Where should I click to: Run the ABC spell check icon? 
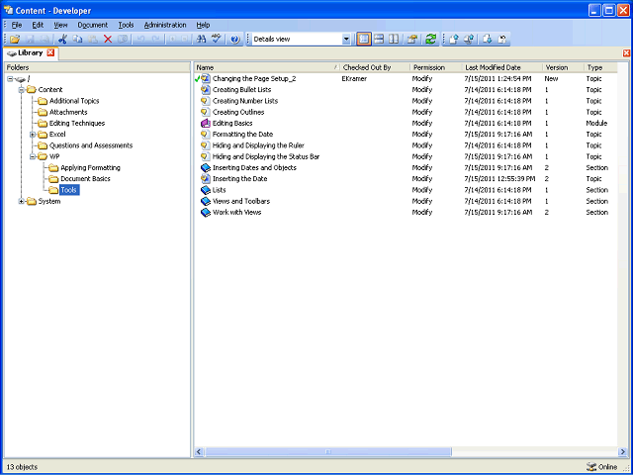point(217,40)
